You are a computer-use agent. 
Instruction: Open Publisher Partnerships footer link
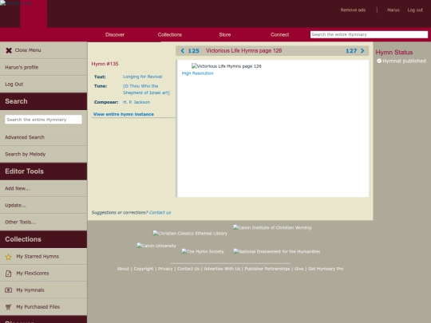[x=267, y=269]
